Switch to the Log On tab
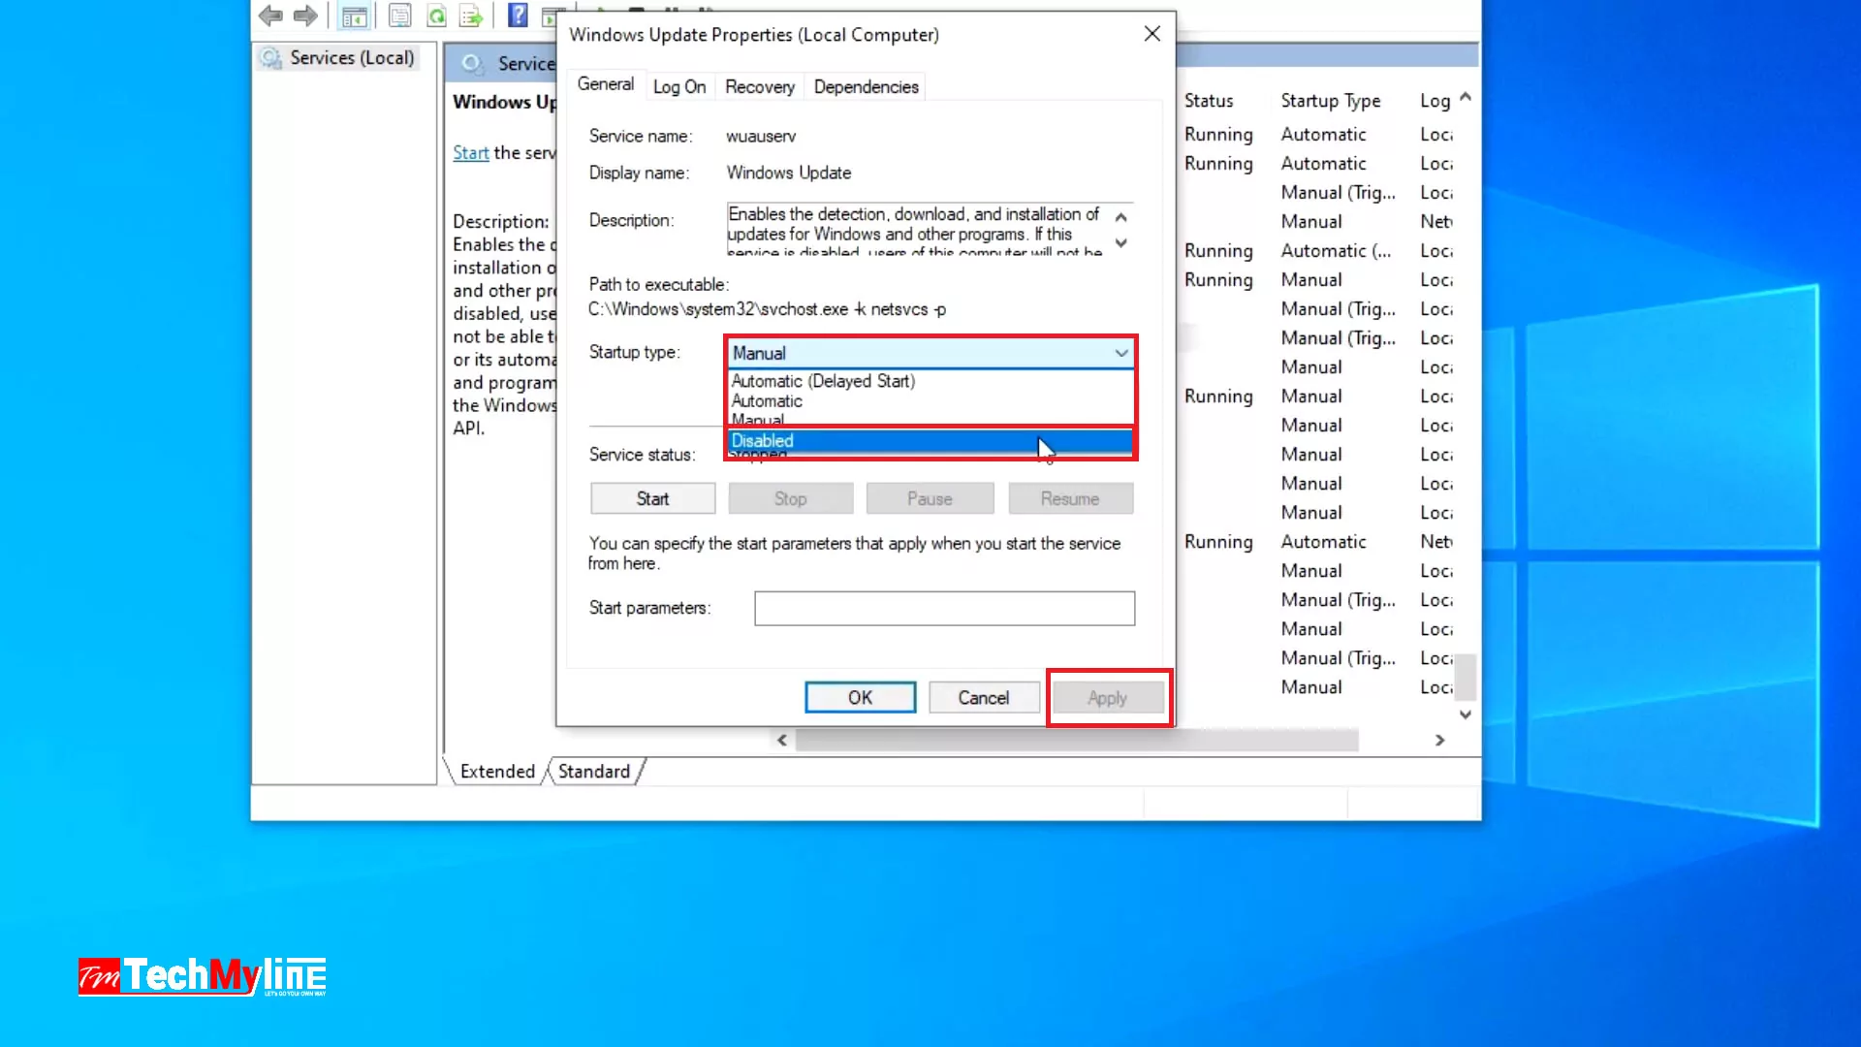This screenshot has height=1047, width=1861. [678, 86]
